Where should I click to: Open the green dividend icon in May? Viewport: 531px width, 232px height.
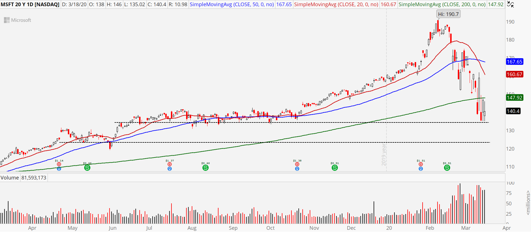[87, 168]
